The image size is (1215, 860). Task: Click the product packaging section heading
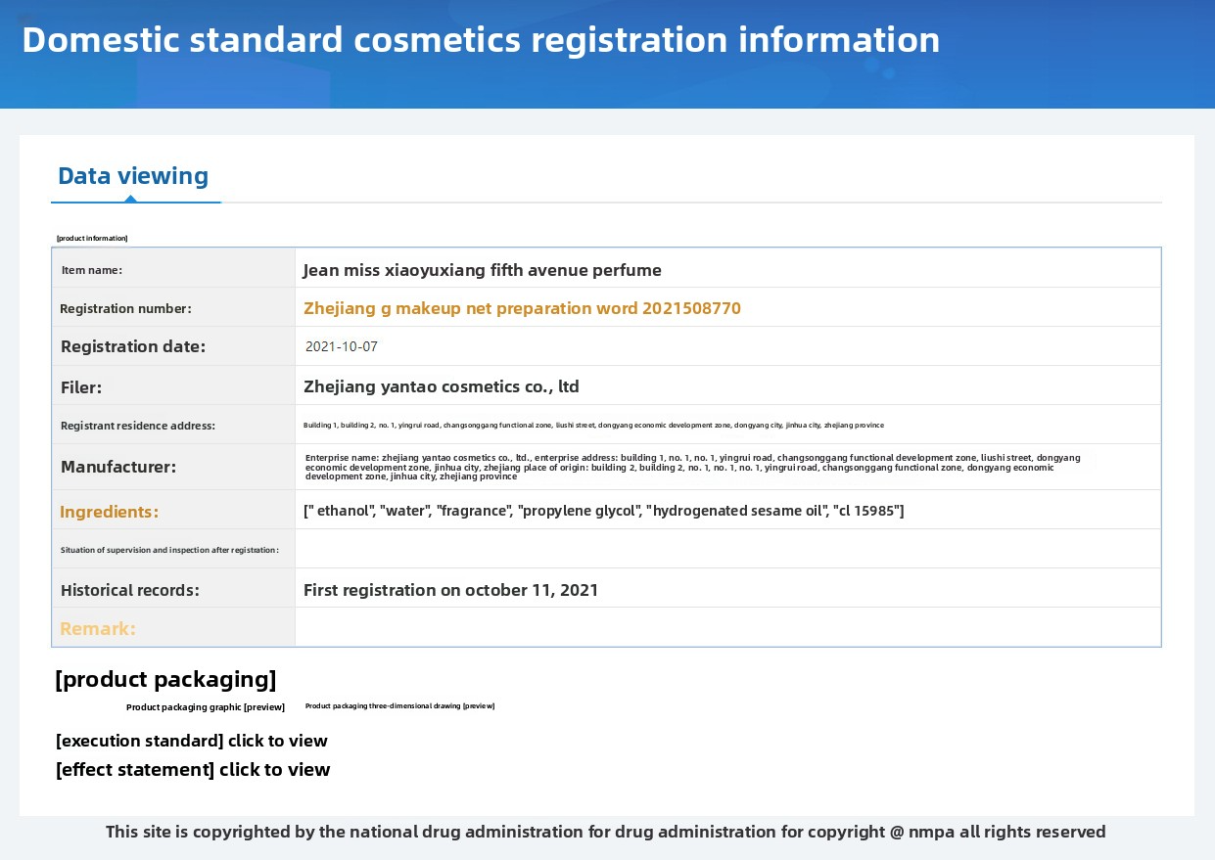pyautogui.click(x=165, y=679)
